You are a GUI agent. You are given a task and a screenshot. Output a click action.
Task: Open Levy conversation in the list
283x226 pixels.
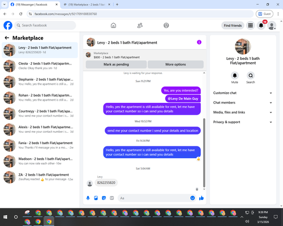tap(40, 50)
